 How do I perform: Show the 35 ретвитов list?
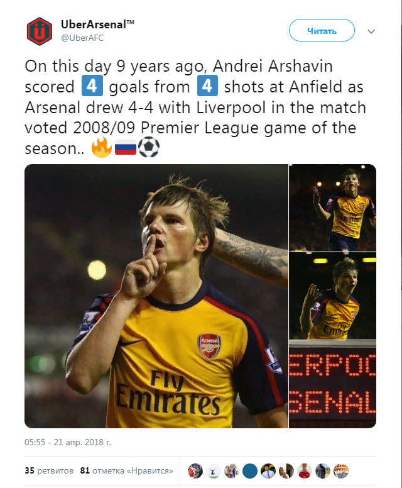point(48,470)
